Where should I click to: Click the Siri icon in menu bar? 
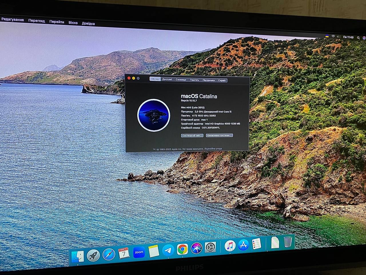click(x=364, y=38)
